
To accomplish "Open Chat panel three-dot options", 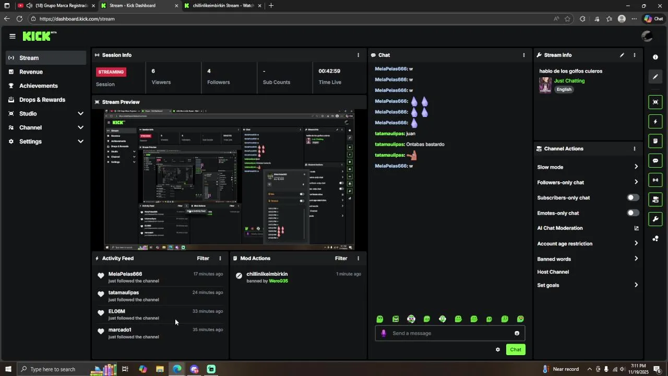I will coord(524,55).
